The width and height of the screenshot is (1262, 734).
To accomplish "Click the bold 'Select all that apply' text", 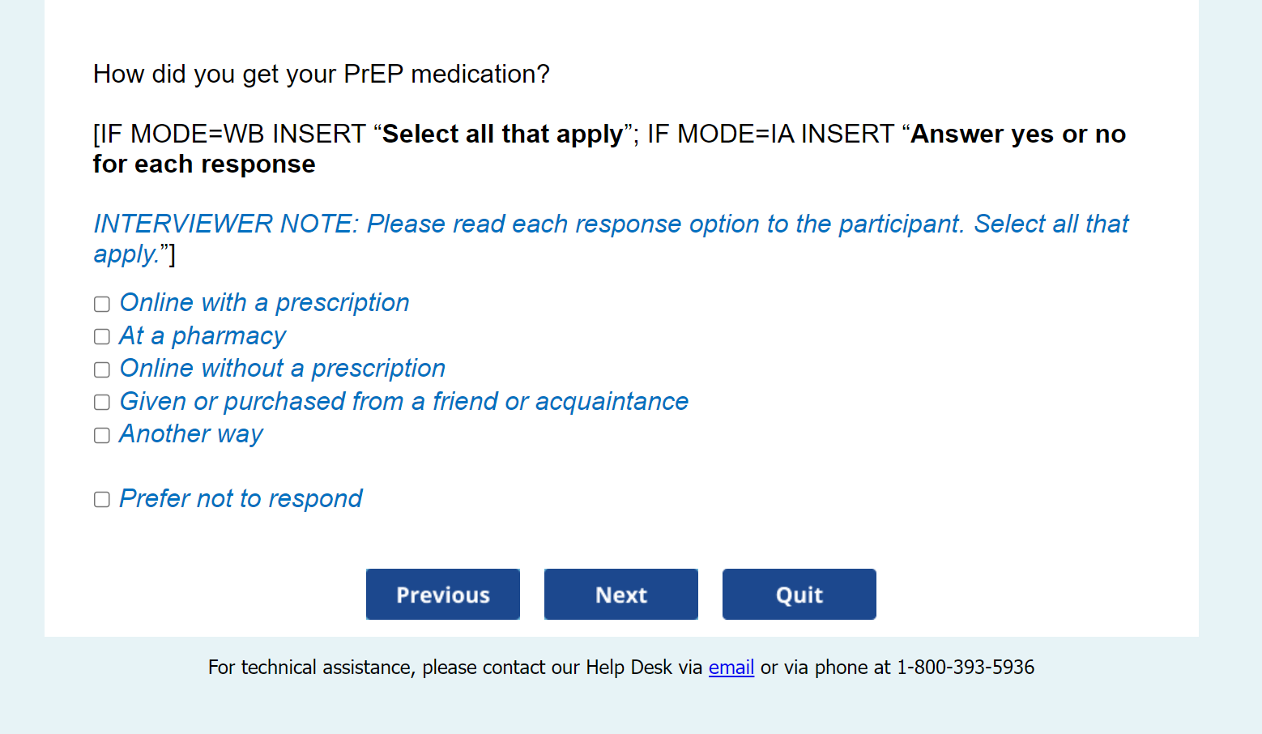I will [x=502, y=134].
